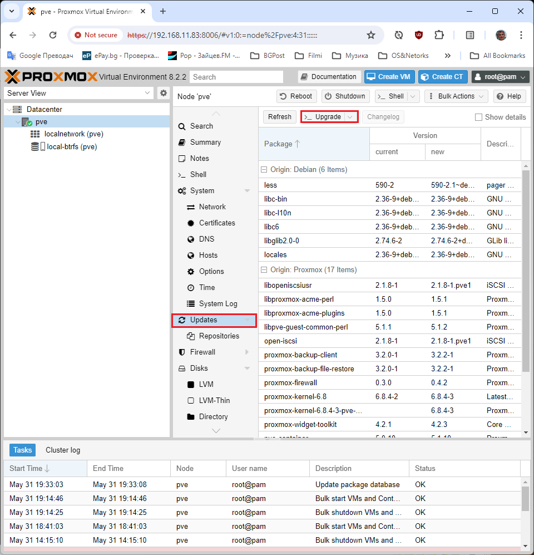The width and height of the screenshot is (534, 555).
Task: Select the Updates menu item
Action: tap(214, 320)
